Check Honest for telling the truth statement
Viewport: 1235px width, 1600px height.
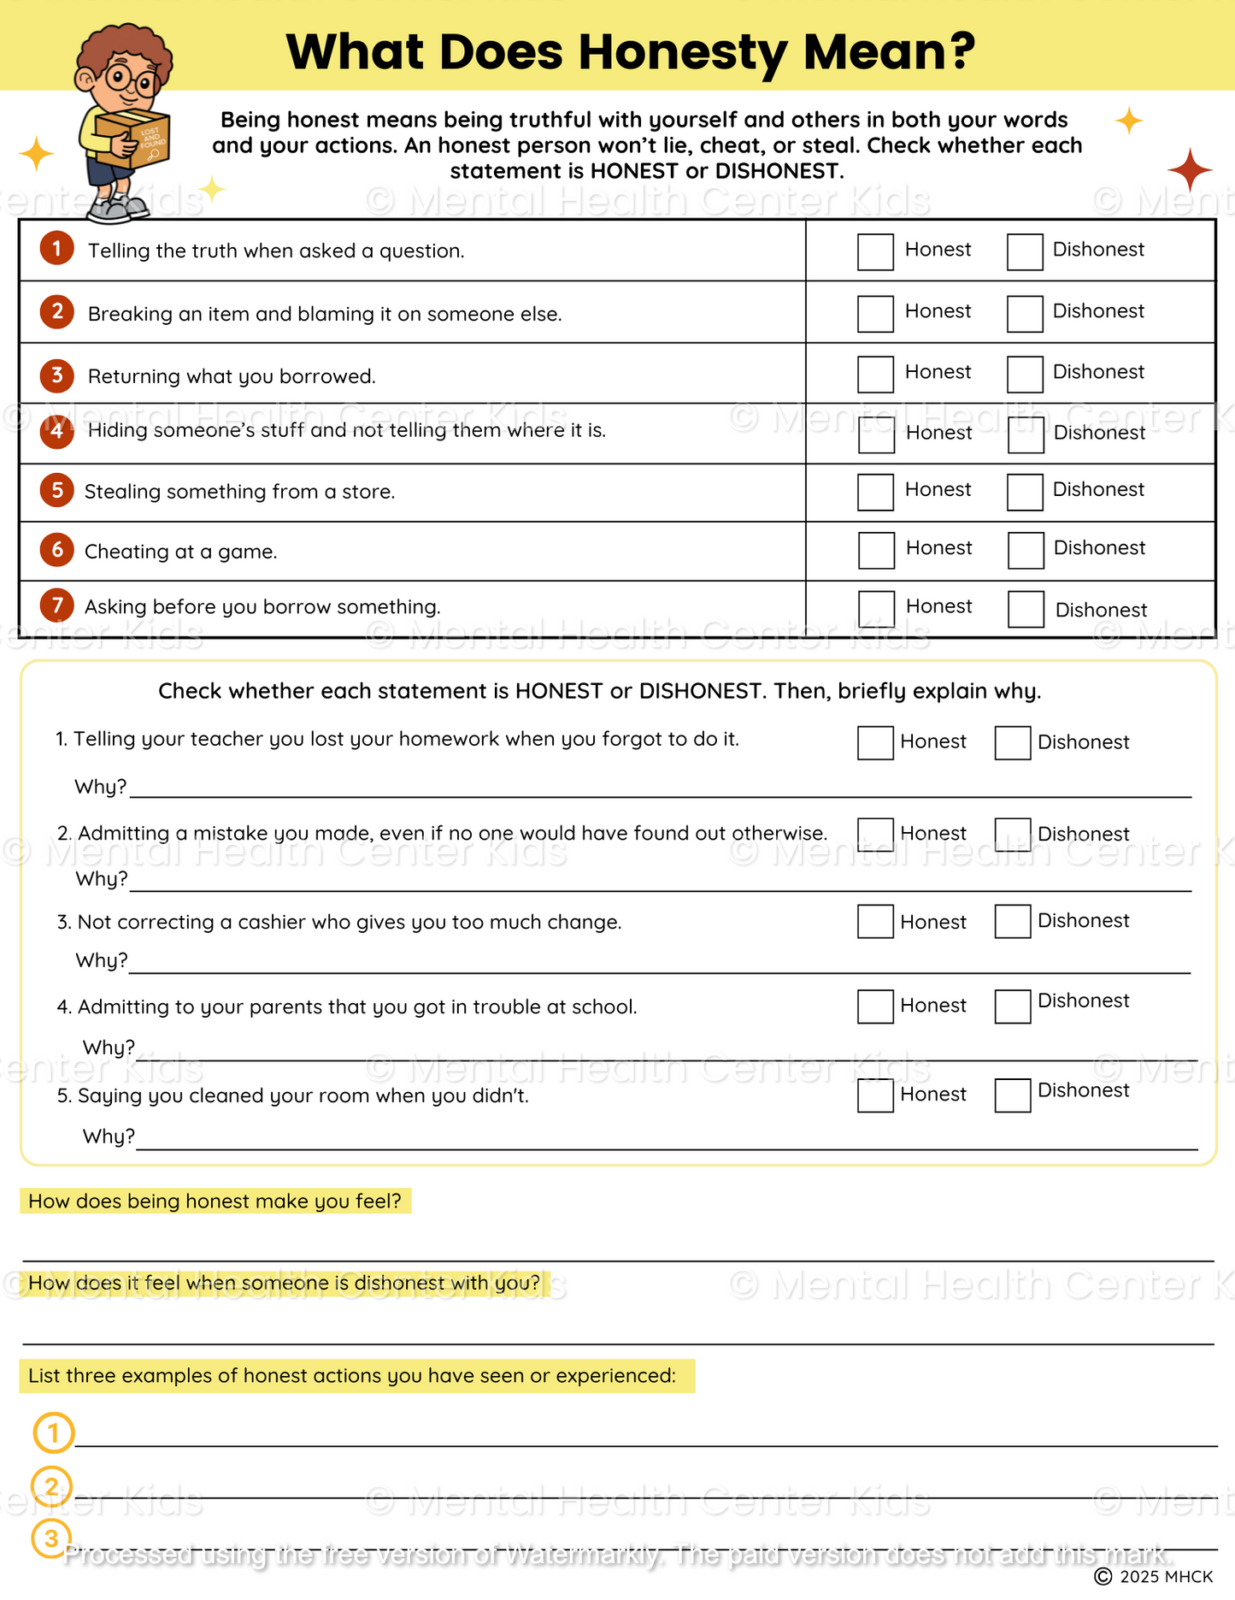tap(875, 252)
